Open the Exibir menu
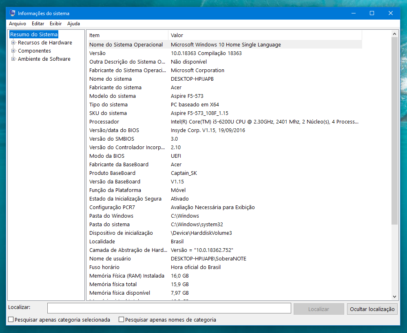 [x=55, y=24]
